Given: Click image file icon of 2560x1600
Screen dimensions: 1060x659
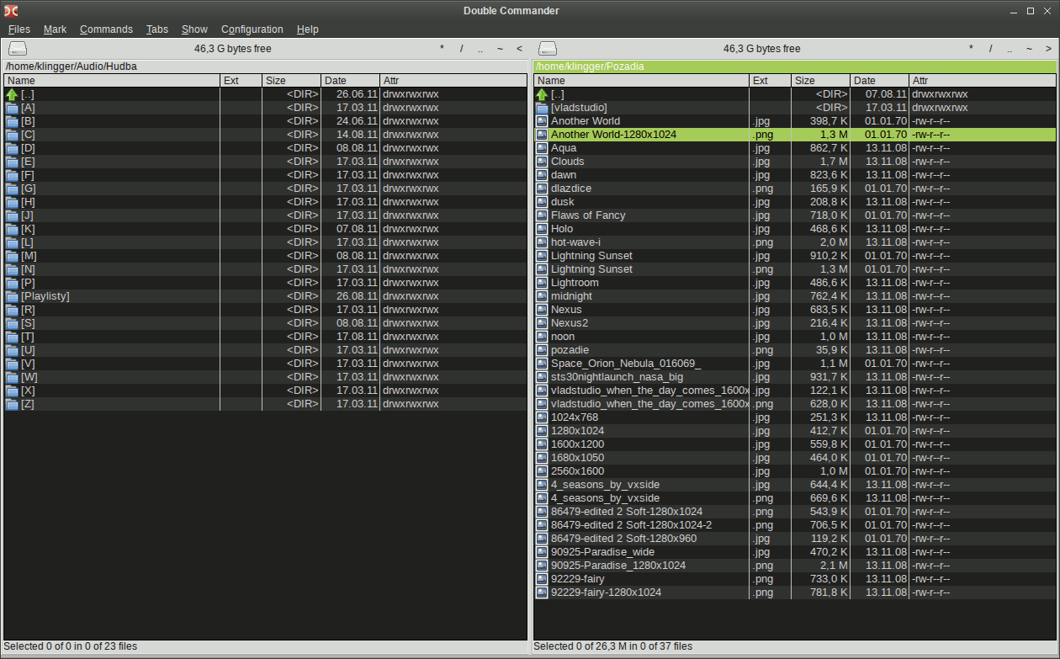Looking at the screenshot, I should pos(542,471).
